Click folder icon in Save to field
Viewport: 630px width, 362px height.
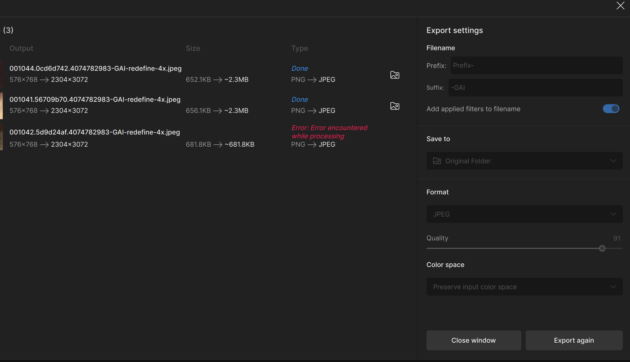(x=437, y=161)
